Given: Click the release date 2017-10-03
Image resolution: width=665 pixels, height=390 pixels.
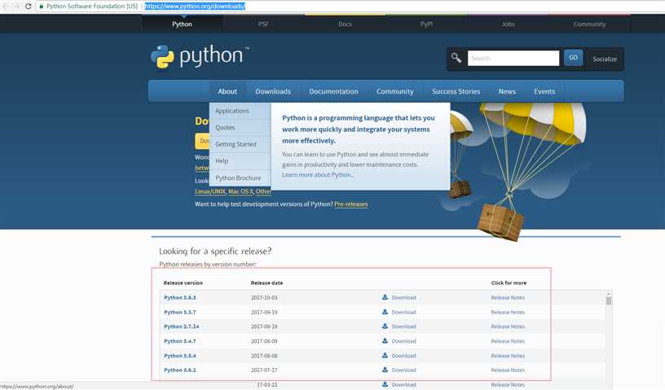Looking at the screenshot, I should point(264,297).
